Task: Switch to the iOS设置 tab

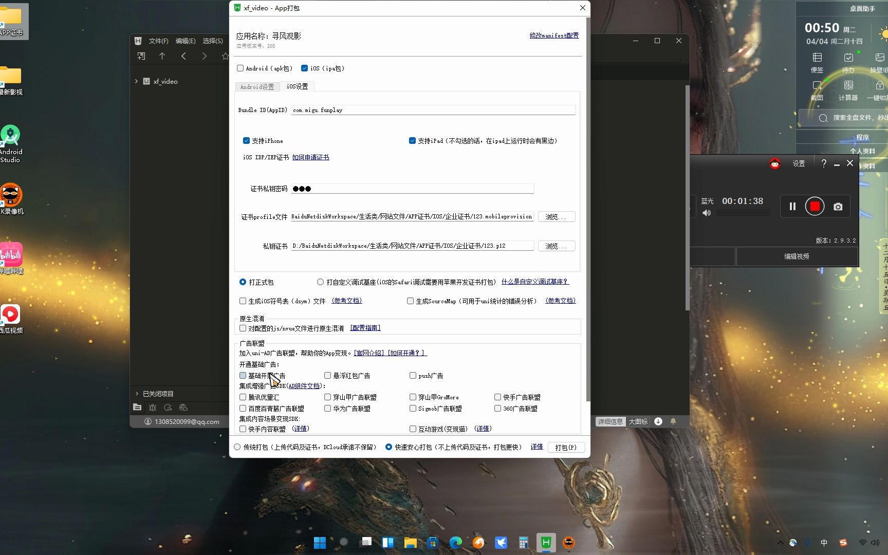Action: [297, 86]
